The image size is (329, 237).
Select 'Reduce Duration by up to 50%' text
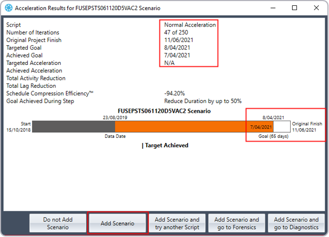click(x=203, y=101)
